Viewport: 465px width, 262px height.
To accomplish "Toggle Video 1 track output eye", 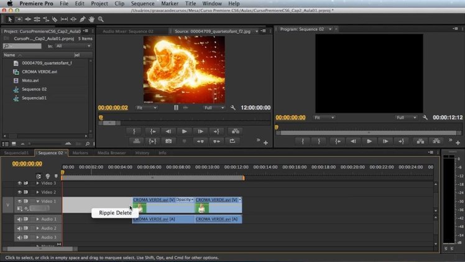I will pyautogui.click(x=19, y=201).
